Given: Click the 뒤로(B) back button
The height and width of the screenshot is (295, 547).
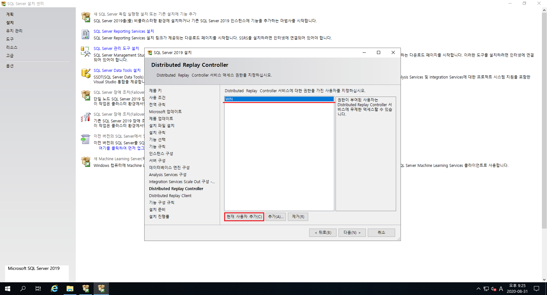Looking at the screenshot, I should pos(323,233).
